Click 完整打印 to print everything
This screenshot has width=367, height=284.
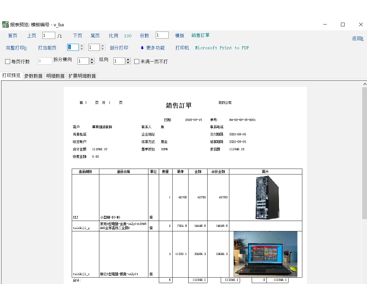[x=16, y=48]
